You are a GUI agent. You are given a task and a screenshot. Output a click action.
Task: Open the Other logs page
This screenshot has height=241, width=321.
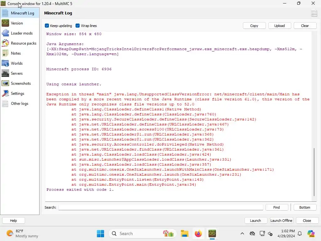click(20, 104)
